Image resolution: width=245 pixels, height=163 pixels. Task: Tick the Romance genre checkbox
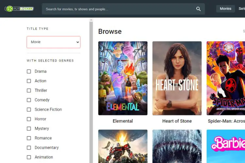[29, 138]
